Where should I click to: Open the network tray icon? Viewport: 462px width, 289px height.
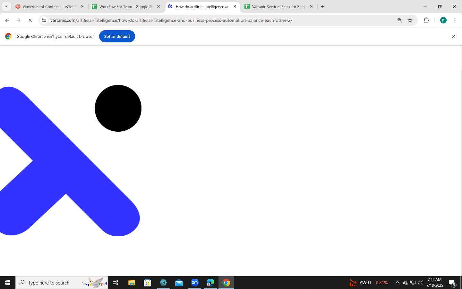pyautogui.click(x=413, y=283)
